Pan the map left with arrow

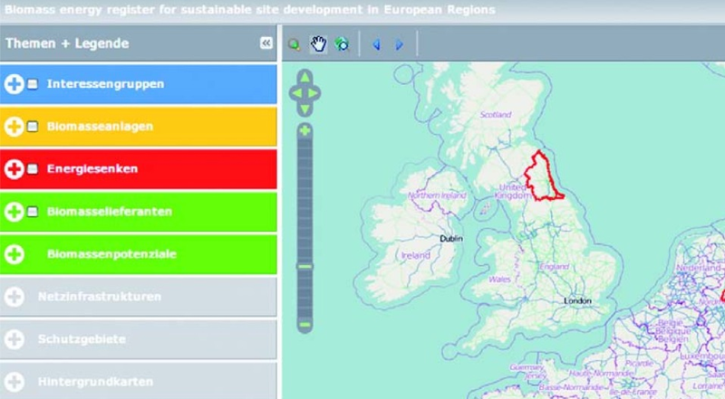(x=295, y=92)
